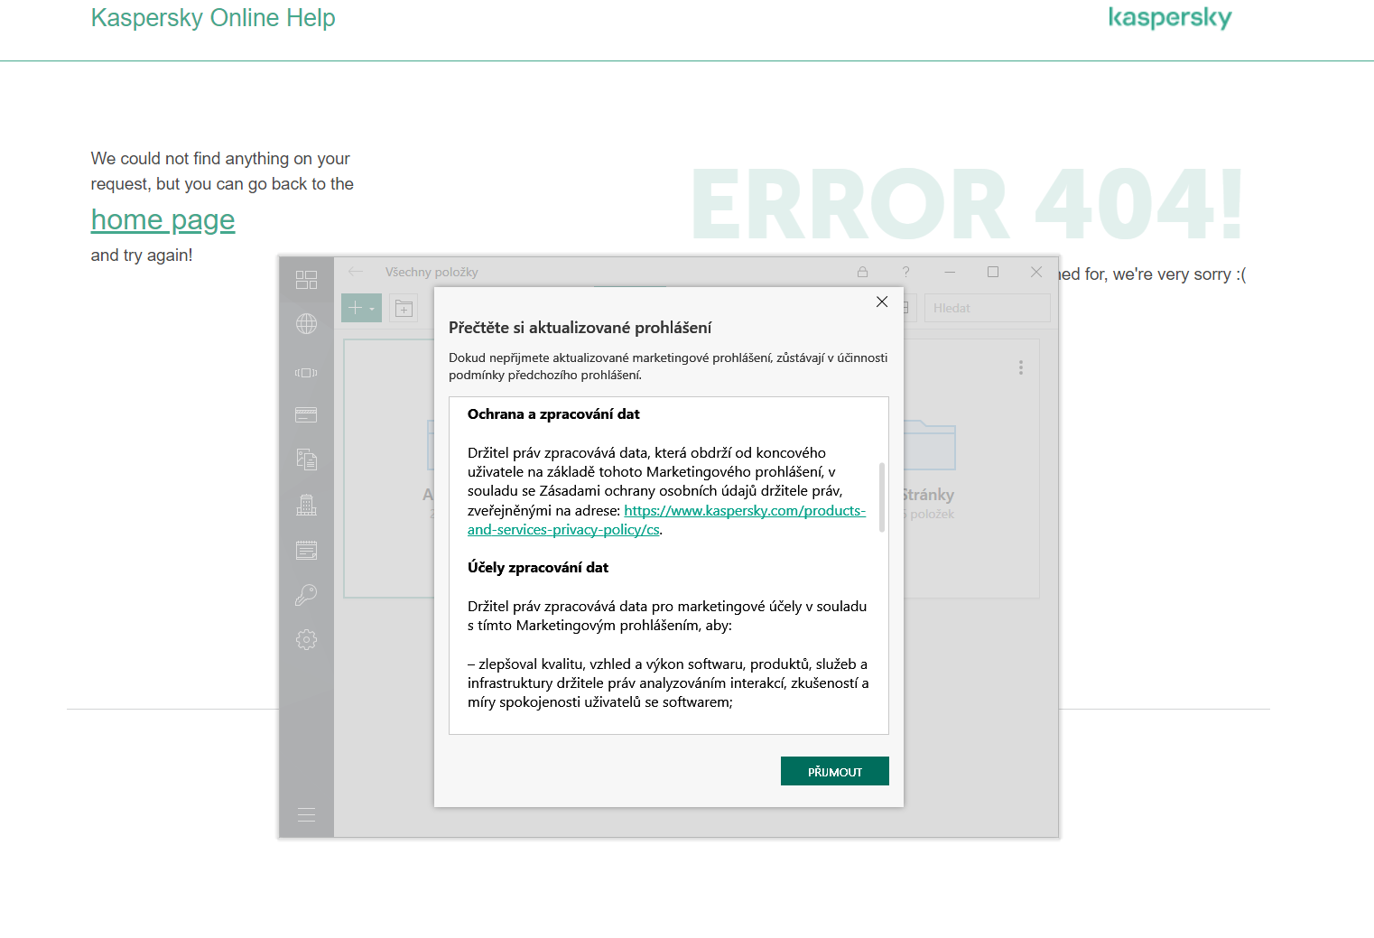Open the Stránky folder
Viewport: 1374px width, 938px height.
[x=928, y=469]
